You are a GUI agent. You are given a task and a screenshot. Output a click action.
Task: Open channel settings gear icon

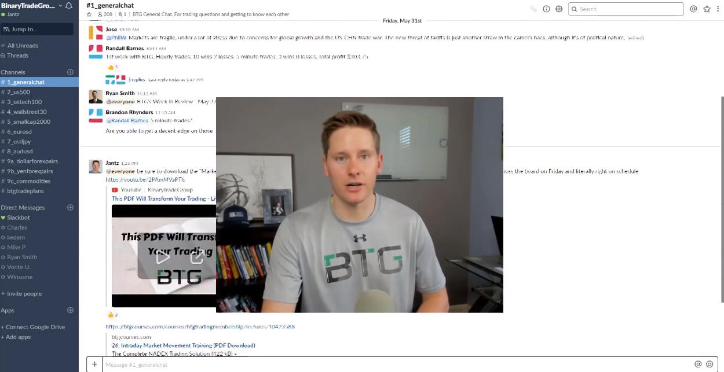coord(559,9)
